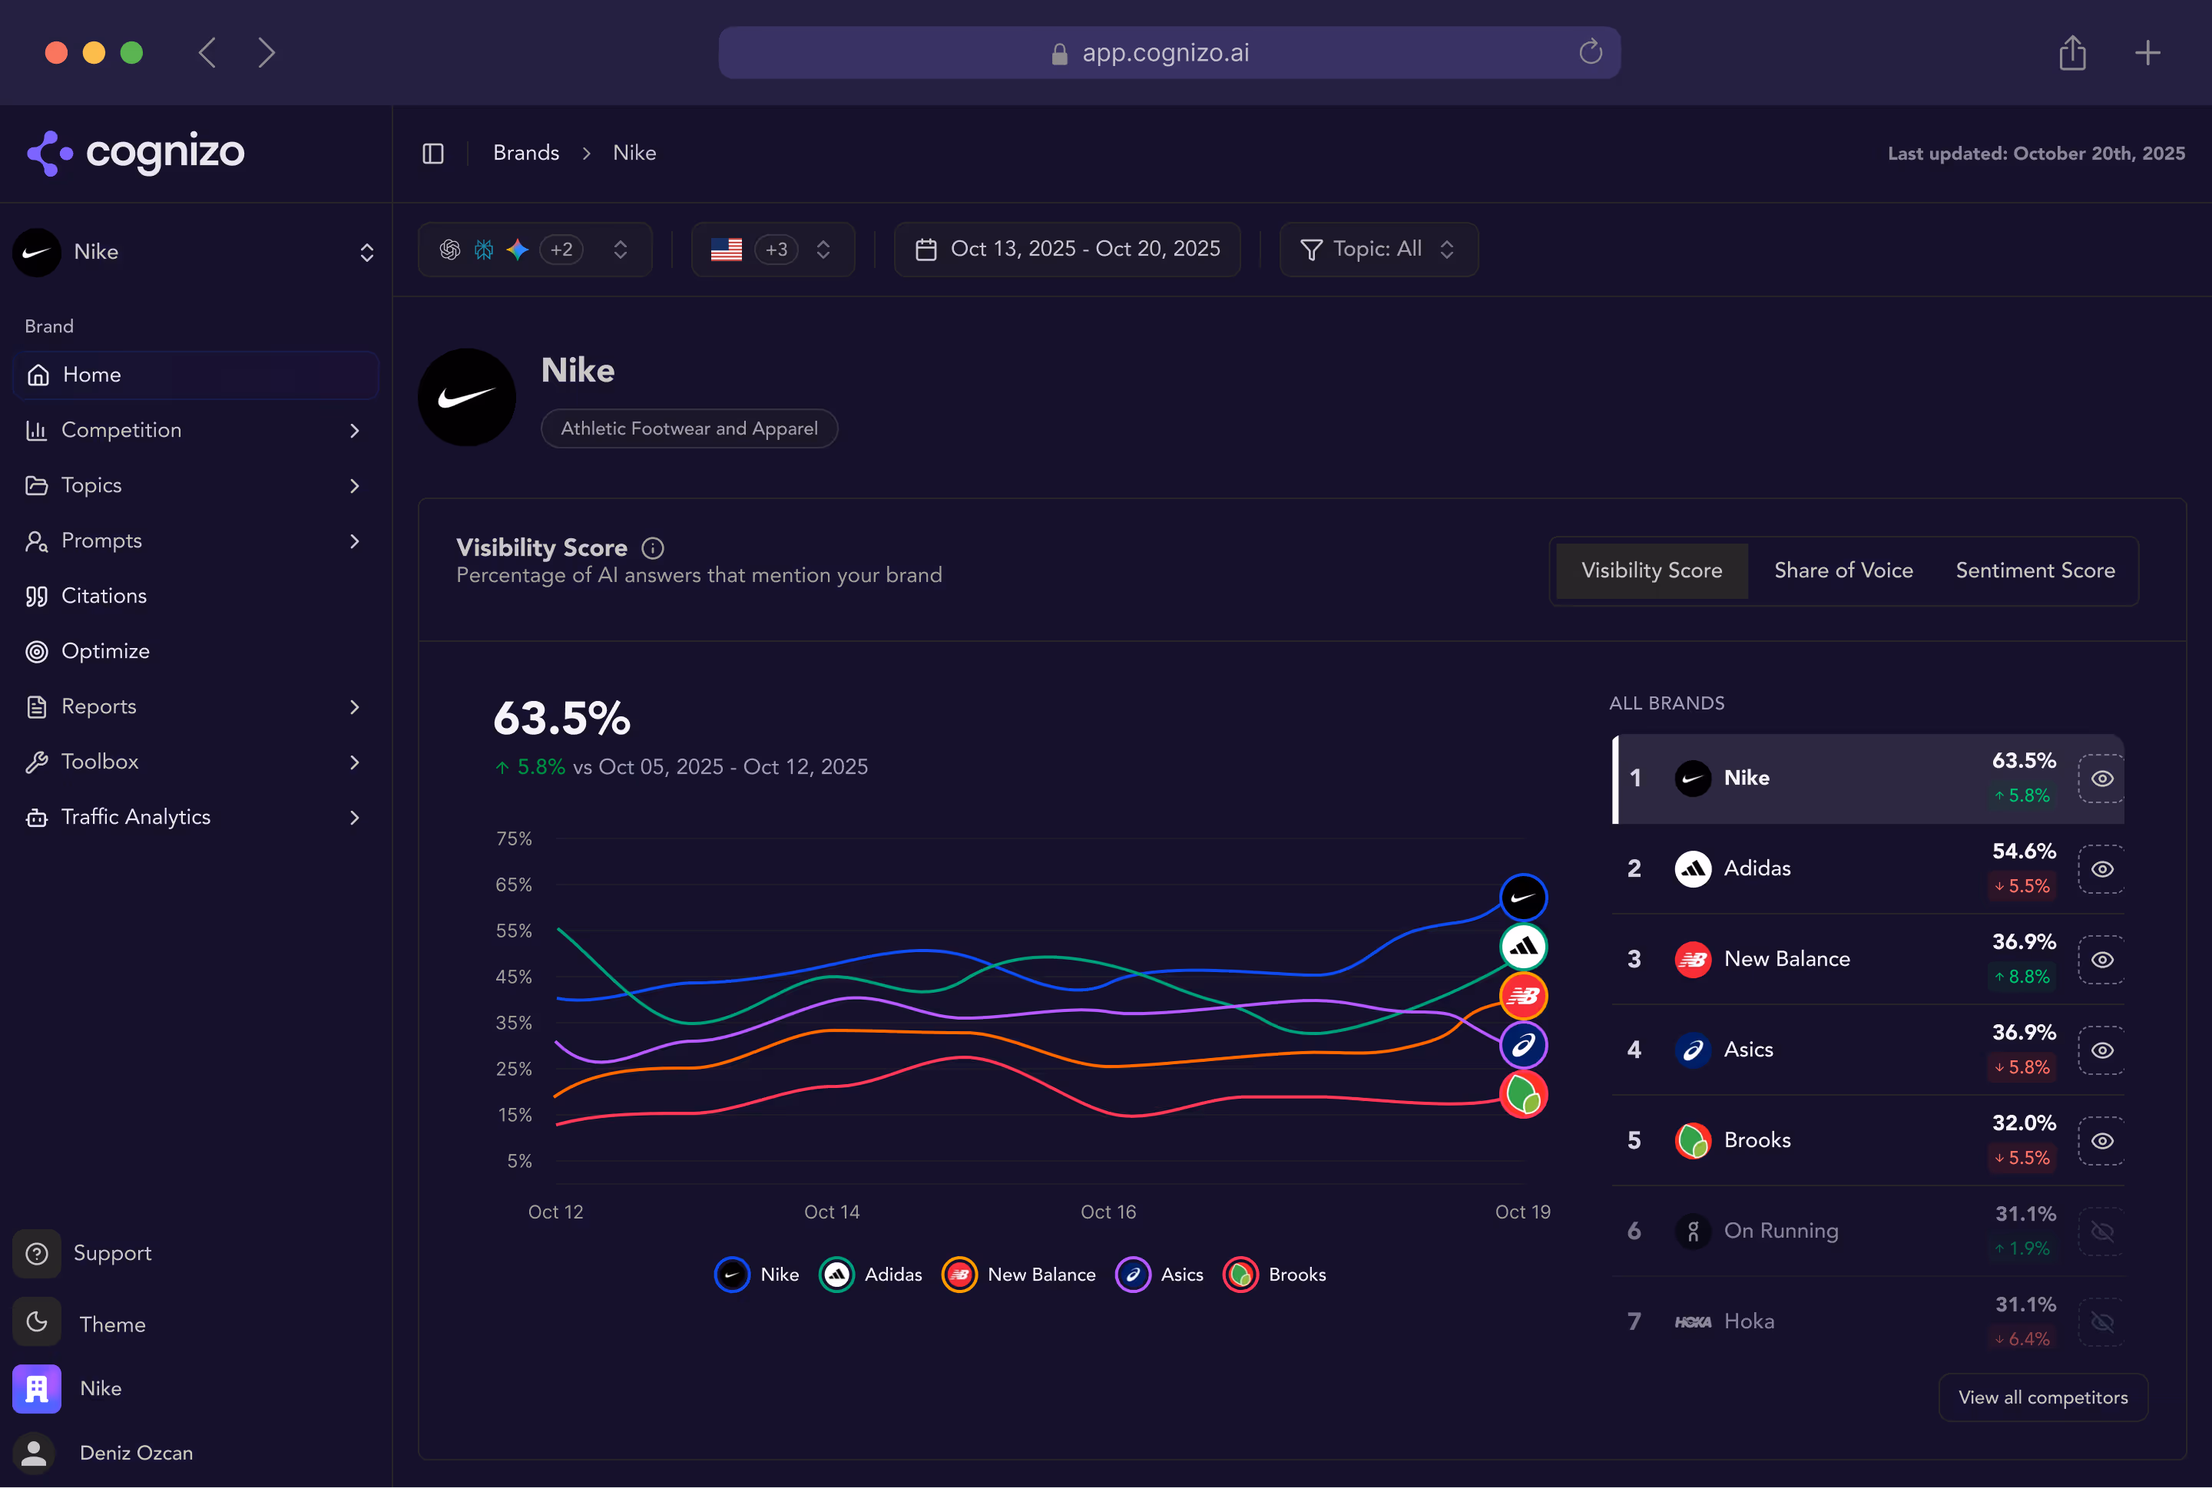The width and height of the screenshot is (2212, 1488).
Task: Switch to the Sentiment Score tab
Action: point(2035,570)
